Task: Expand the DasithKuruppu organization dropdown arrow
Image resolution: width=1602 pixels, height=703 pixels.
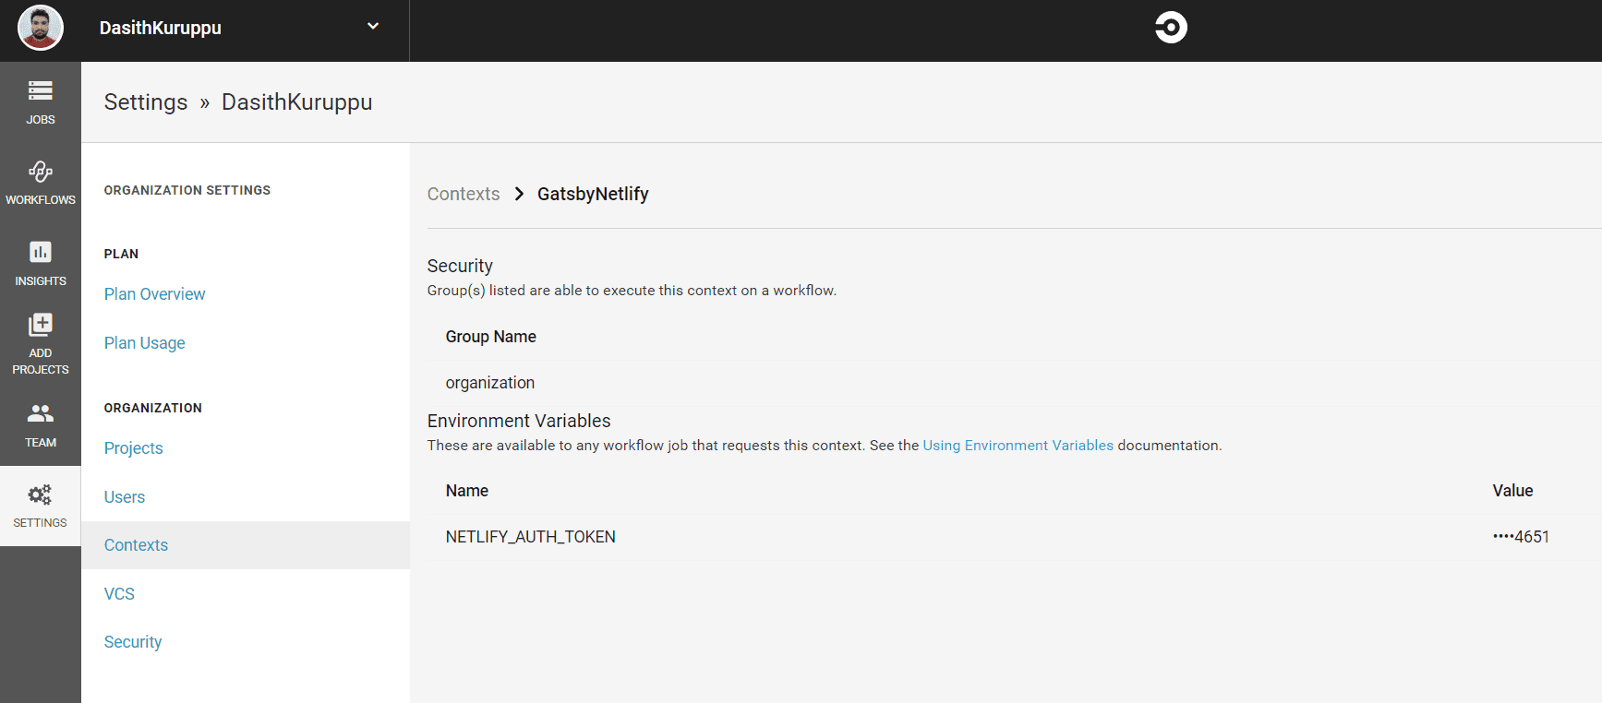Action: click(373, 26)
